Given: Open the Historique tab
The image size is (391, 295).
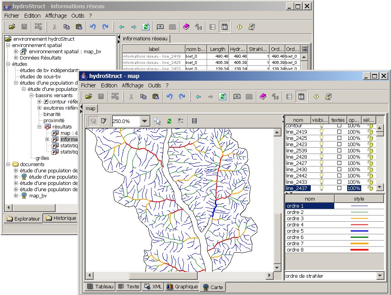Looking at the screenshot, I should pyautogui.click(x=61, y=218).
